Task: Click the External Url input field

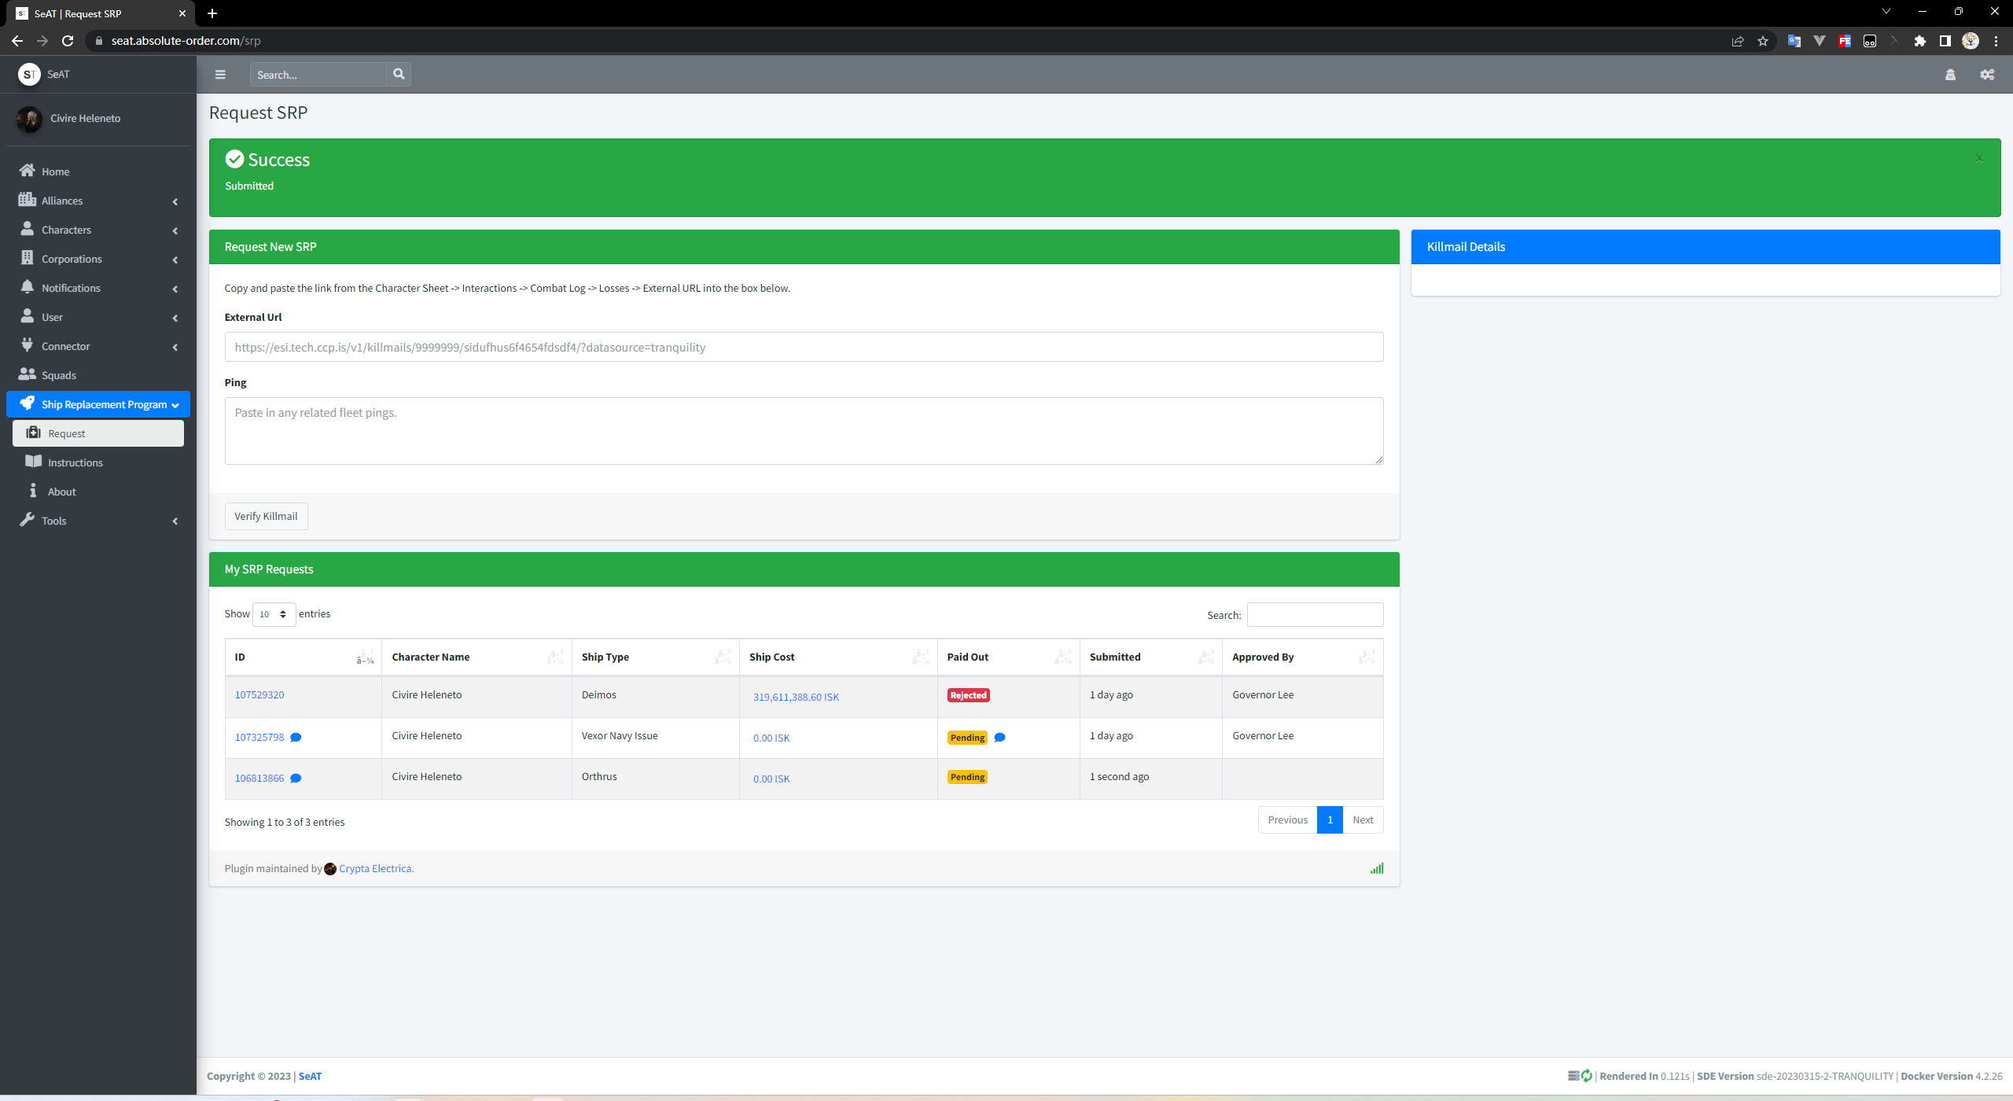Action: point(804,347)
